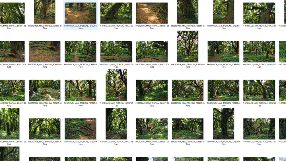The height and width of the screenshot is (161, 286).
Task: Click the FOREST-049.jpg file name label
Action: coord(152,66)
